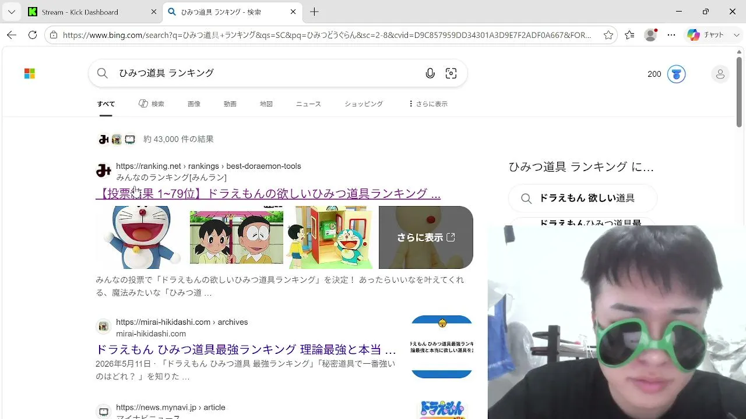Click the scrollbar up arrow
The height and width of the screenshot is (419, 746).
pyautogui.click(x=740, y=51)
